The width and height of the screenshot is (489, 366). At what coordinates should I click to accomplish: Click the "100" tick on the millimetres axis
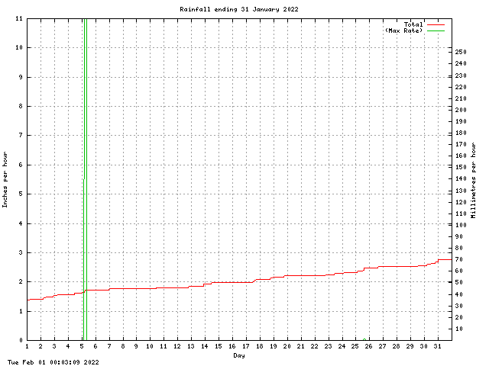click(461, 225)
